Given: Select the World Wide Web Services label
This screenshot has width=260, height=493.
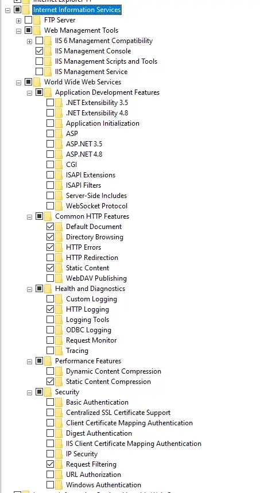Looking at the screenshot, I should click(83, 82).
